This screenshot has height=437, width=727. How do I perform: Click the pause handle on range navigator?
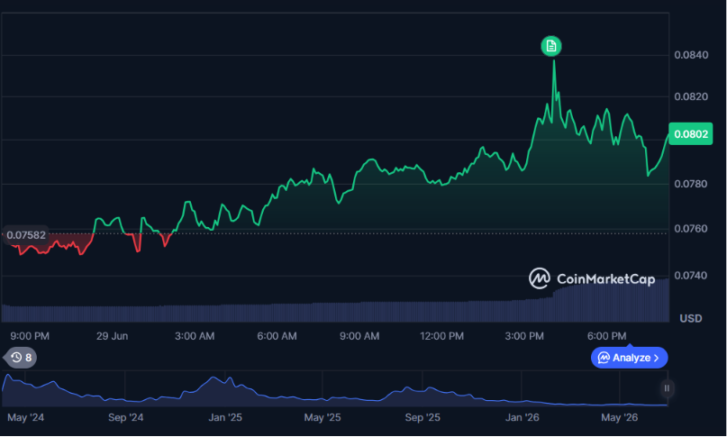[x=667, y=388]
